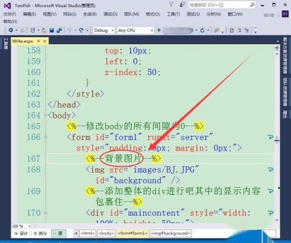Switch to Source view (源)

(x=59, y=233)
